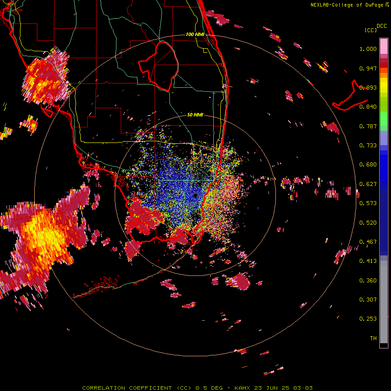Click the 0.413 legend value

click(368, 261)
